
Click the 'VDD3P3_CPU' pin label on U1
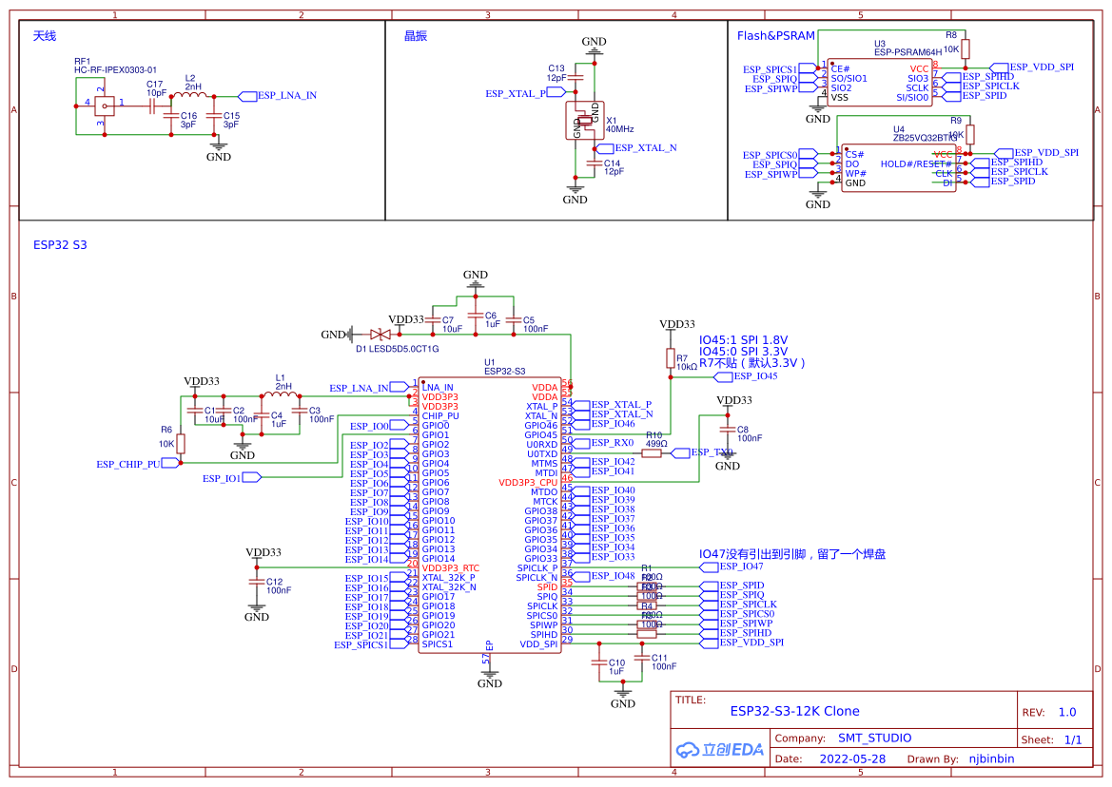point(528,483)
